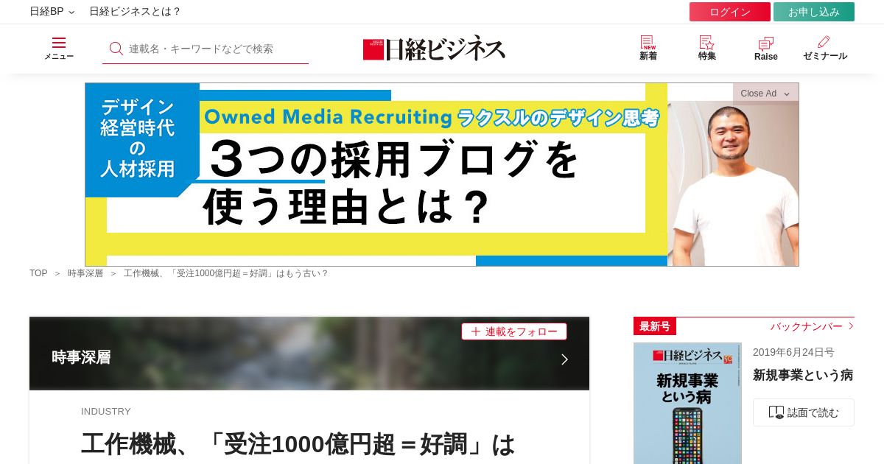Open 日経ビジネスとは？ link
Image resolution: width=884 pixels, height=464 pixels.
pyautogui.click(x=135, y=12)
